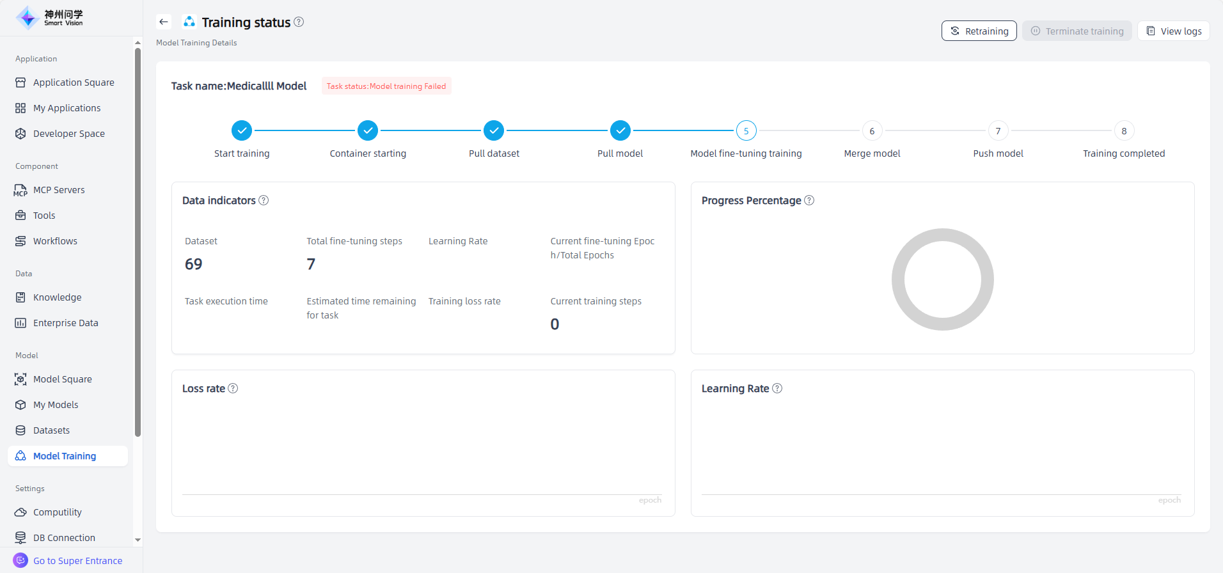1223x573 pixels.
Task: Click the Smart Vision logo
Action: pos(50,18)
